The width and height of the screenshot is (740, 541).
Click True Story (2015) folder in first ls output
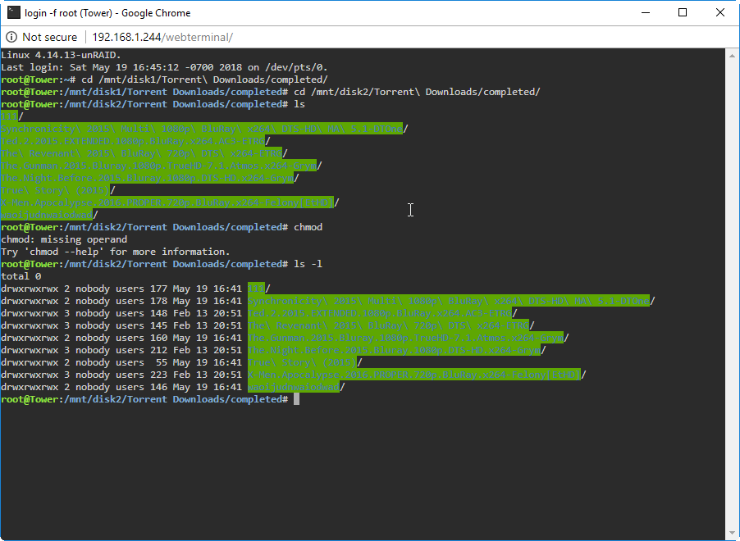tap(55, 189)
